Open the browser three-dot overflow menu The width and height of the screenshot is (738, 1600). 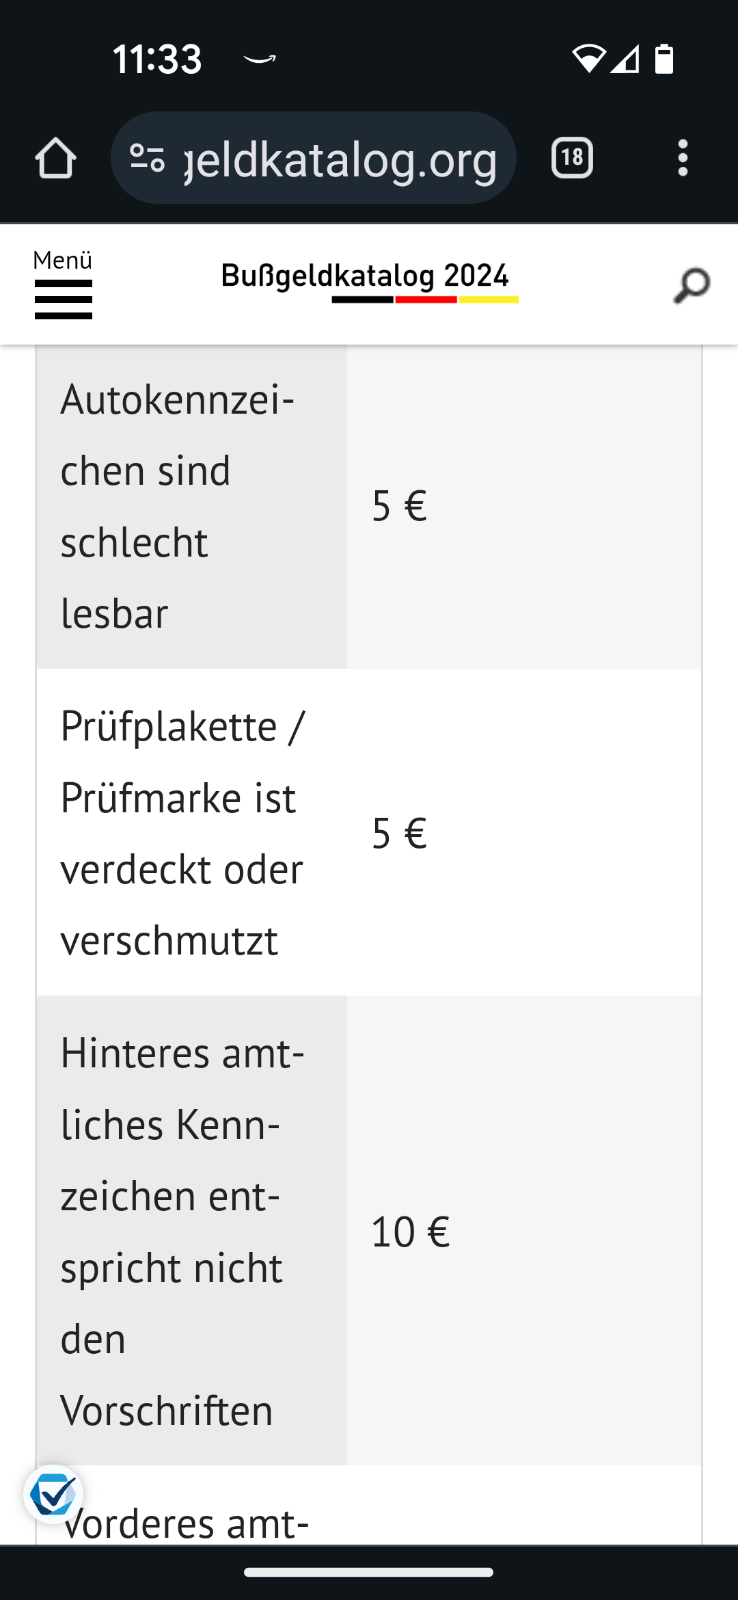click(682, 158)
